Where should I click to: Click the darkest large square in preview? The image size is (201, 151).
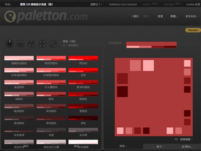(122, 91)
